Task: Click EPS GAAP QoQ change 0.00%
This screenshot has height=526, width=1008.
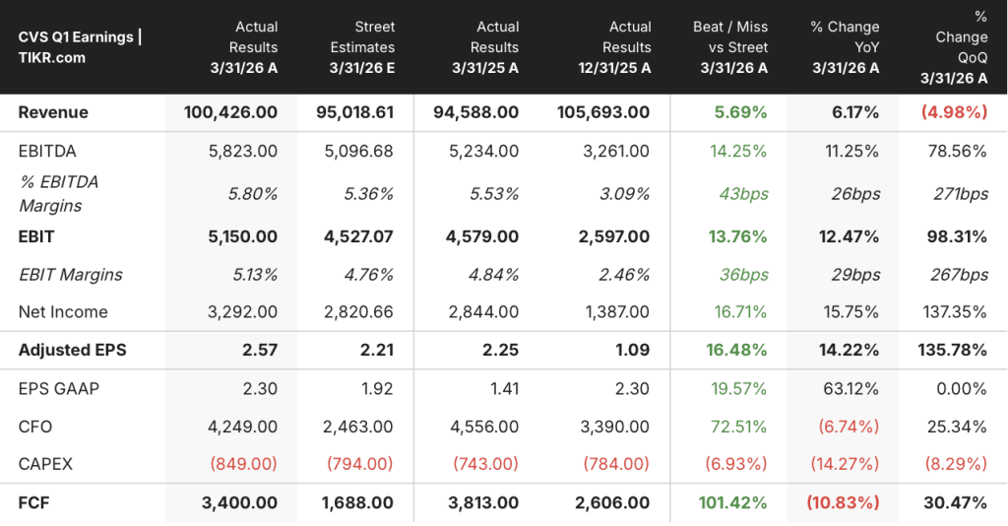Action: click(963, 388)
